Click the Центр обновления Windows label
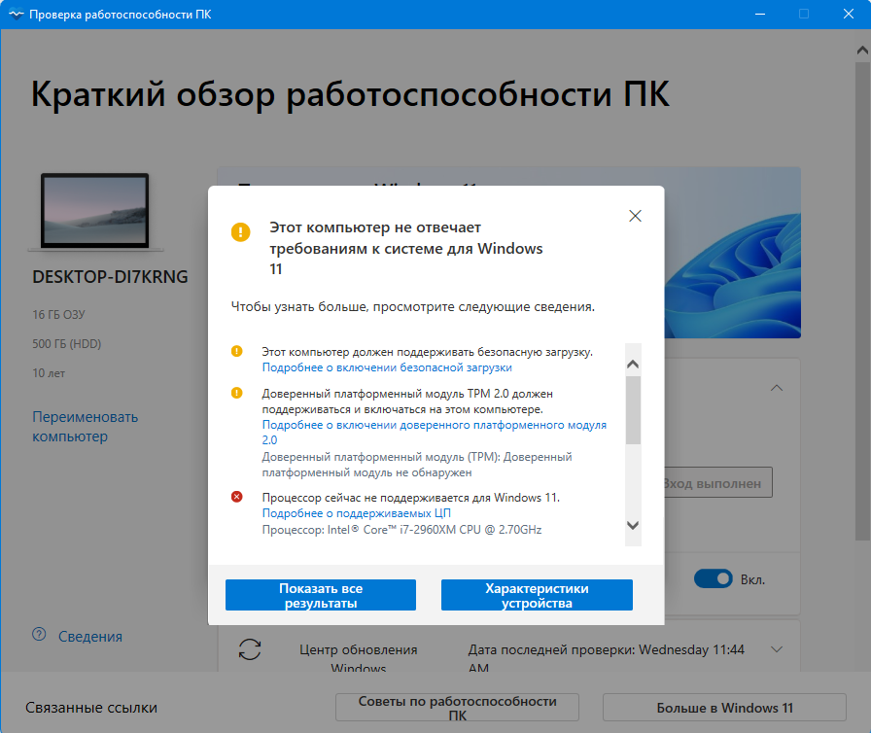 pyautogui.click(x=359, y=656)
